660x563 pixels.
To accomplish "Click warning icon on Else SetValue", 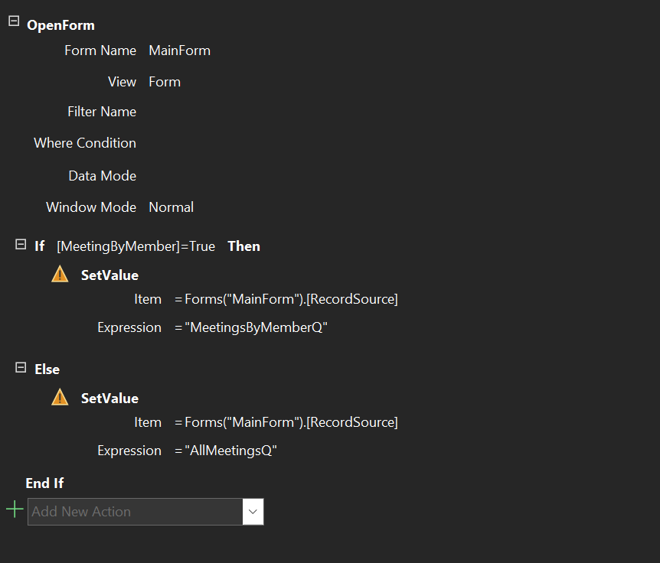I will click(x=60, y=397).
